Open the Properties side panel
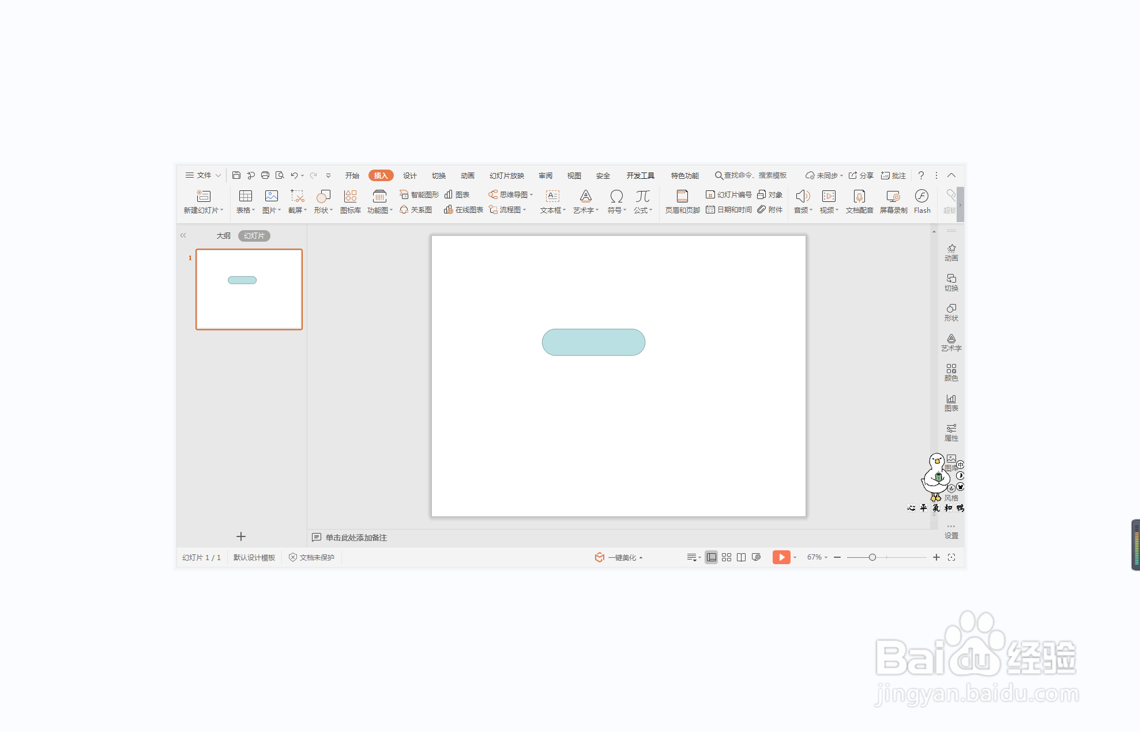Screen dimensions: 1140x732 click(951, 433)
